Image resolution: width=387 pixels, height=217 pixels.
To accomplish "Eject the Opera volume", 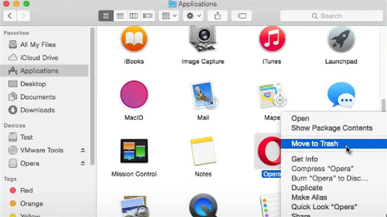I will (83, 163).
